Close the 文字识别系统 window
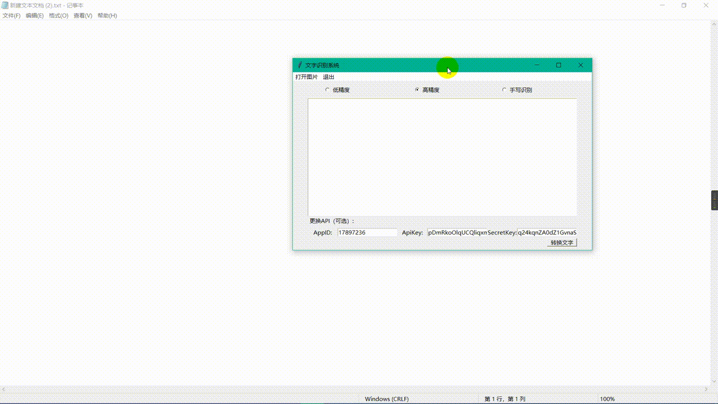The image size is (718, 404). click(581, 65)
